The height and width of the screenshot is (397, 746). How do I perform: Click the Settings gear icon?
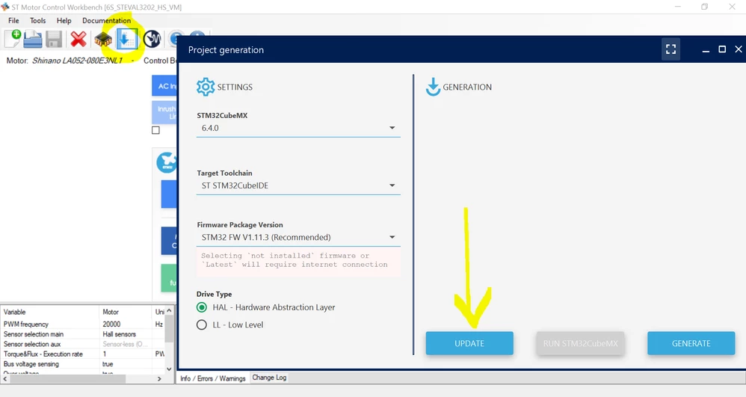click(x=206, y=87)
